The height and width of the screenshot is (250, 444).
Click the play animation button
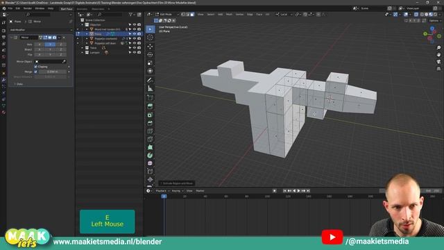[298, 191]
